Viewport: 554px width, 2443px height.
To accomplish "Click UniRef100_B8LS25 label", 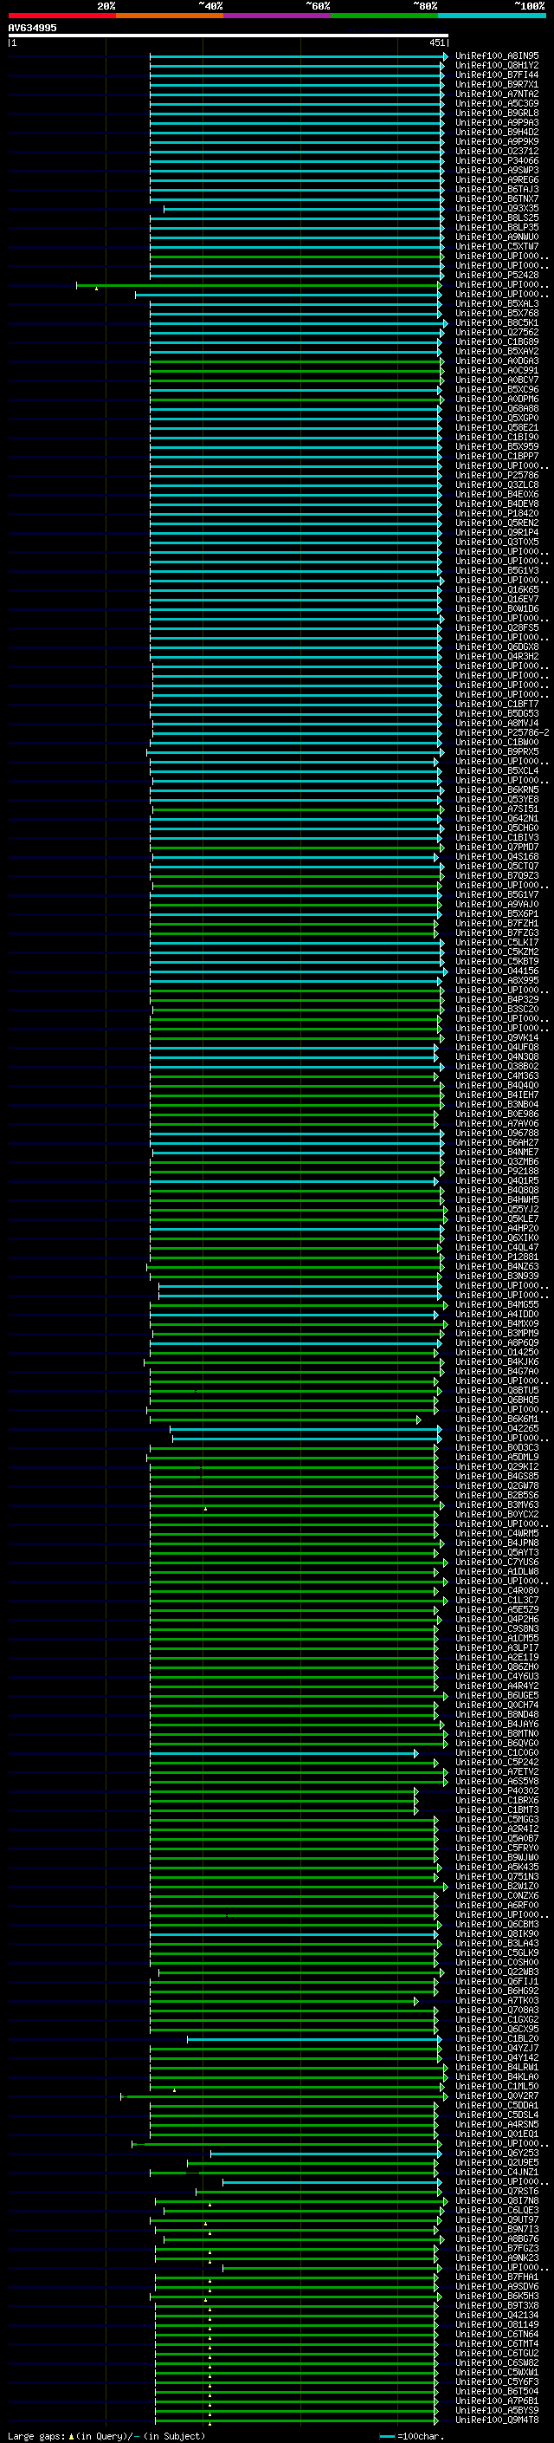I will pos(497,218).
